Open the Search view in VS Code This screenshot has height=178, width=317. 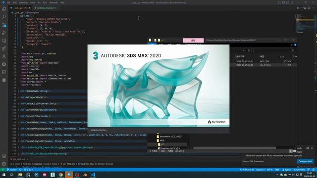click(4, 17)
